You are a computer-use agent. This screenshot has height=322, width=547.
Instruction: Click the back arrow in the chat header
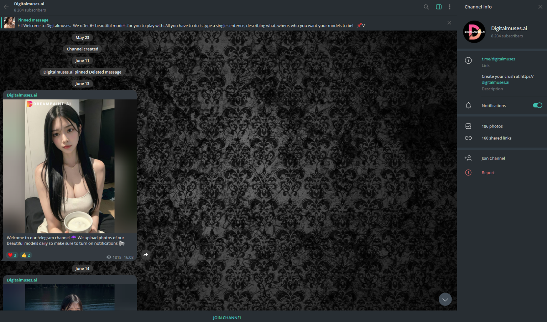[x=6, y=7]
